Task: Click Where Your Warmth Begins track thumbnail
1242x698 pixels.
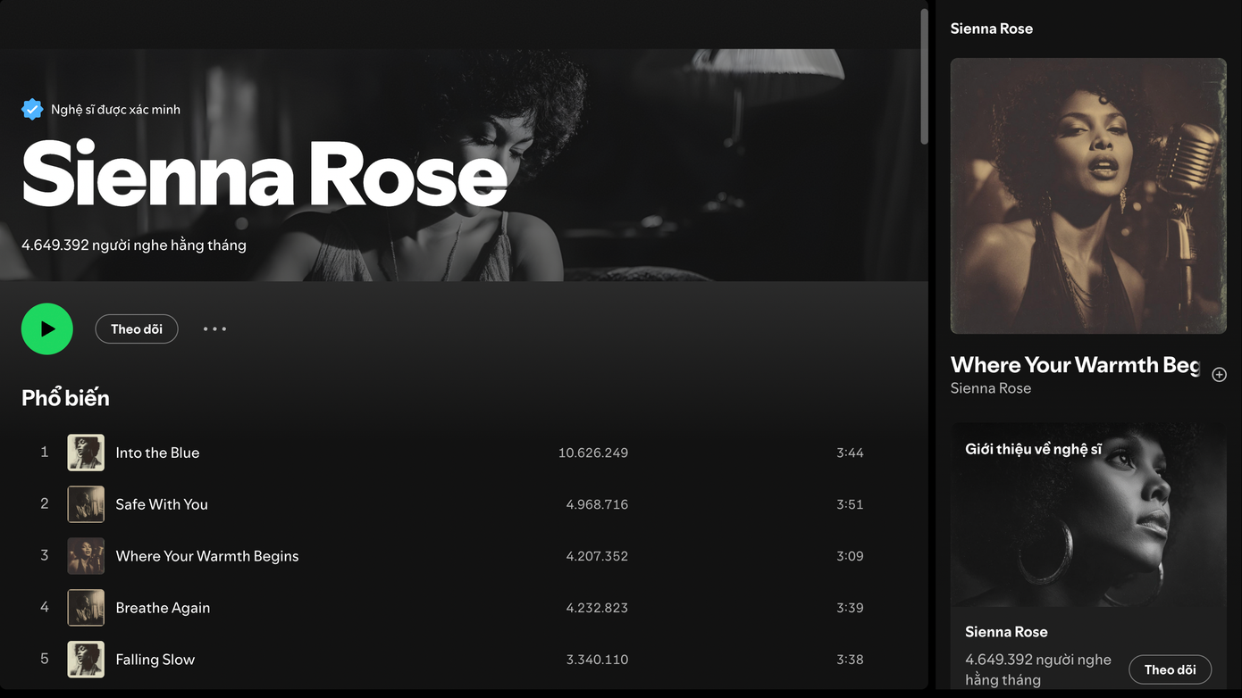Action: tap(86, 556)
